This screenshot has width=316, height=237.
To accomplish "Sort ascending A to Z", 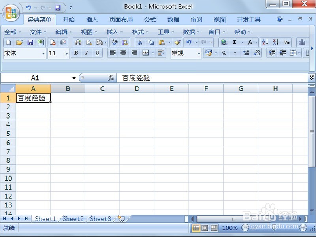I will [x=265, y=42].
